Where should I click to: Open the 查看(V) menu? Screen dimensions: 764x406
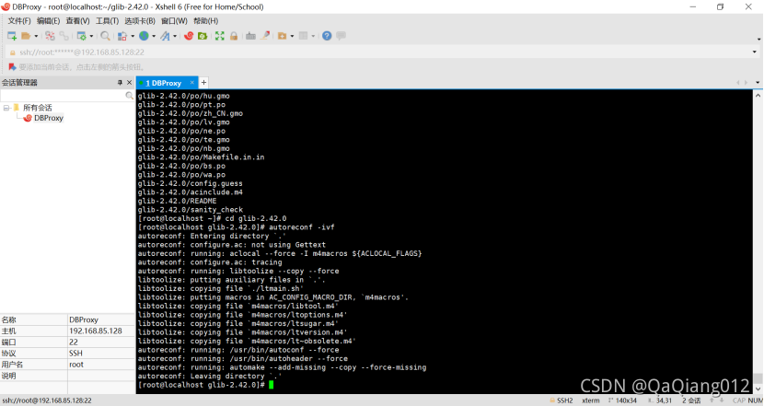click(x=78, y=21)
